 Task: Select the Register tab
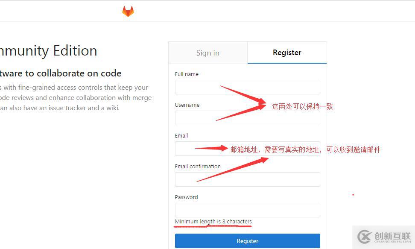point(287,53)
